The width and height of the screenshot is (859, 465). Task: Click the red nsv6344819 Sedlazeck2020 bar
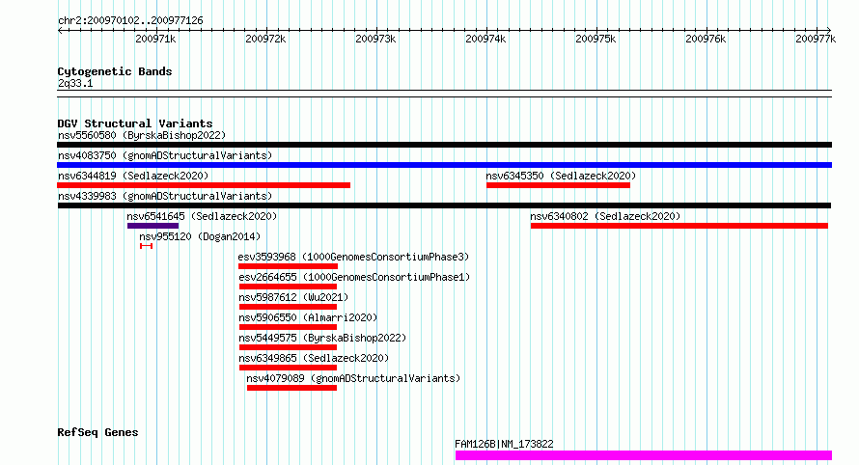[x=204, y=185]
